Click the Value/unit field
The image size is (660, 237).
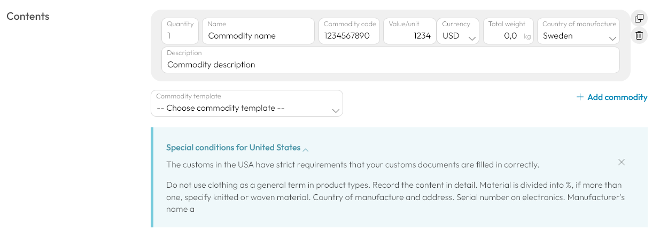click(x=409, y=31)
